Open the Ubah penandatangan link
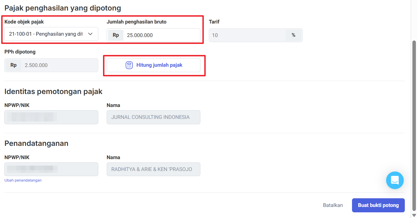The width and height of the screenshot is (417, 218). [23, 180]
